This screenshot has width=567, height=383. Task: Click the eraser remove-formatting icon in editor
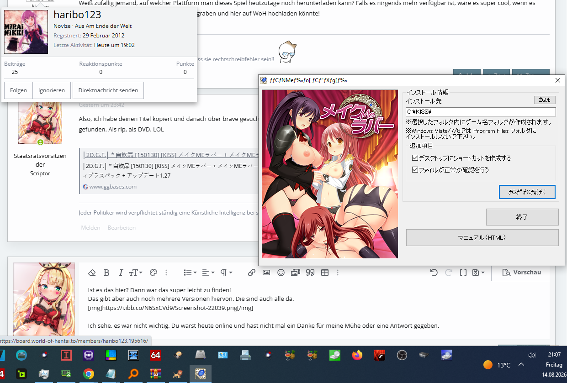pos(92,273)
